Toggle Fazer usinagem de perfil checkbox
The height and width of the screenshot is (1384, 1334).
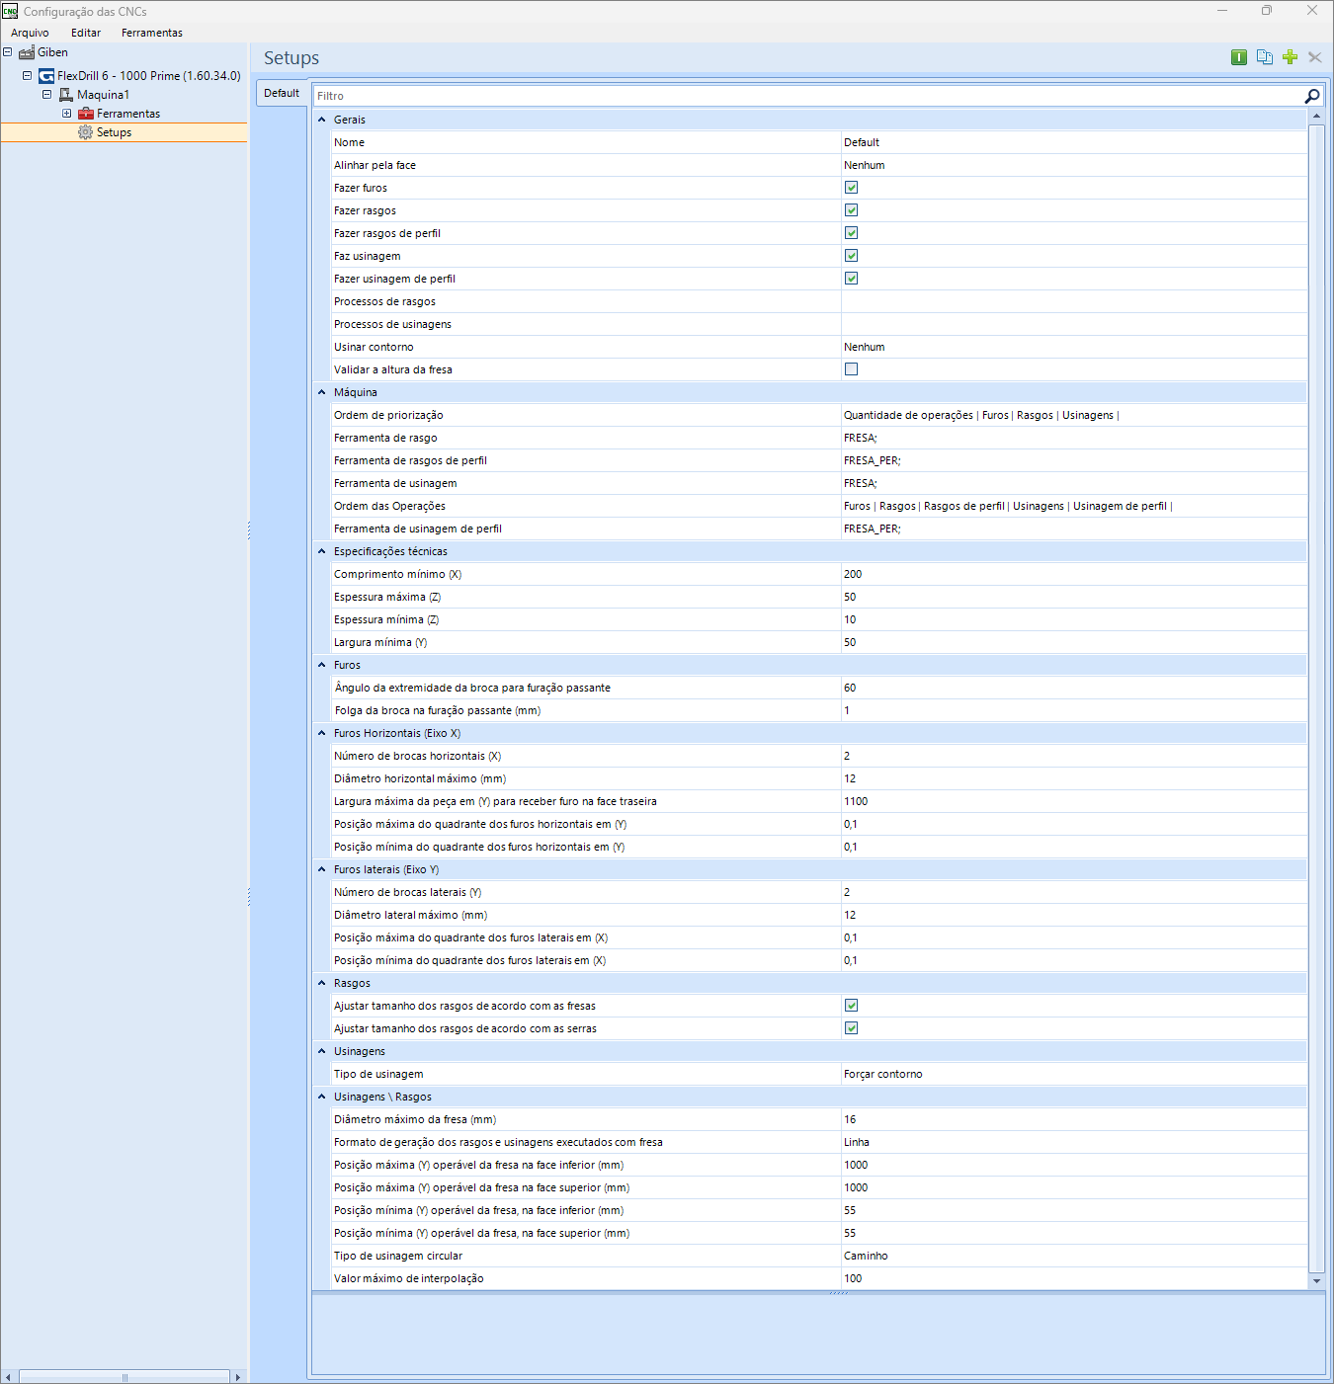coord(851,279)
